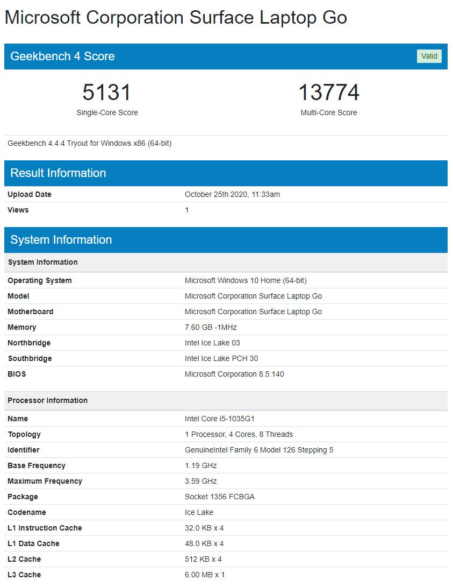This screenshot has width=453, height=587.
Task: Click the 1.19 GHz base frequency value
Action: (x=201, y=466)
